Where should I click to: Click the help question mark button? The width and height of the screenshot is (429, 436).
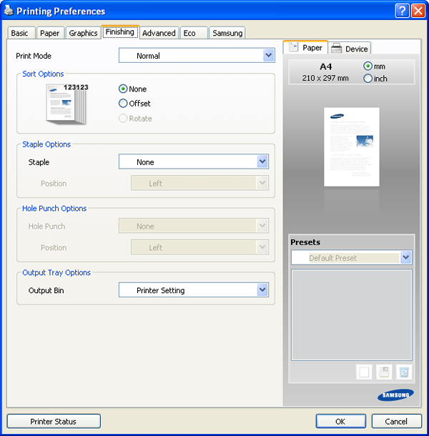point(402,11)
